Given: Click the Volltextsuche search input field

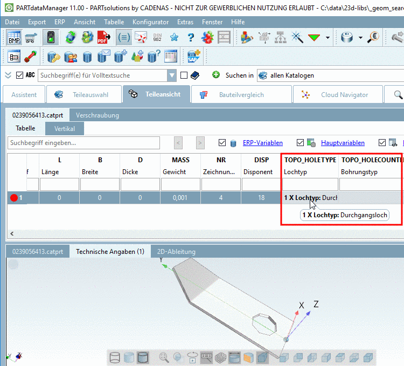Looking at the screenshot, I should click(x=102, y=75).
